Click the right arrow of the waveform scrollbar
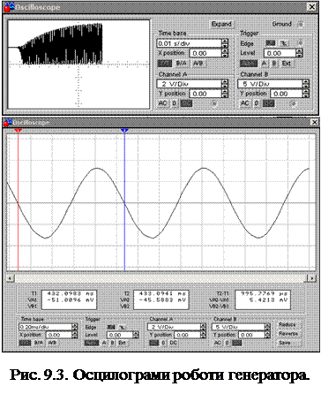The width and height of the screenshot is (321, 394). pyautogui.click(x=311, y=278)
